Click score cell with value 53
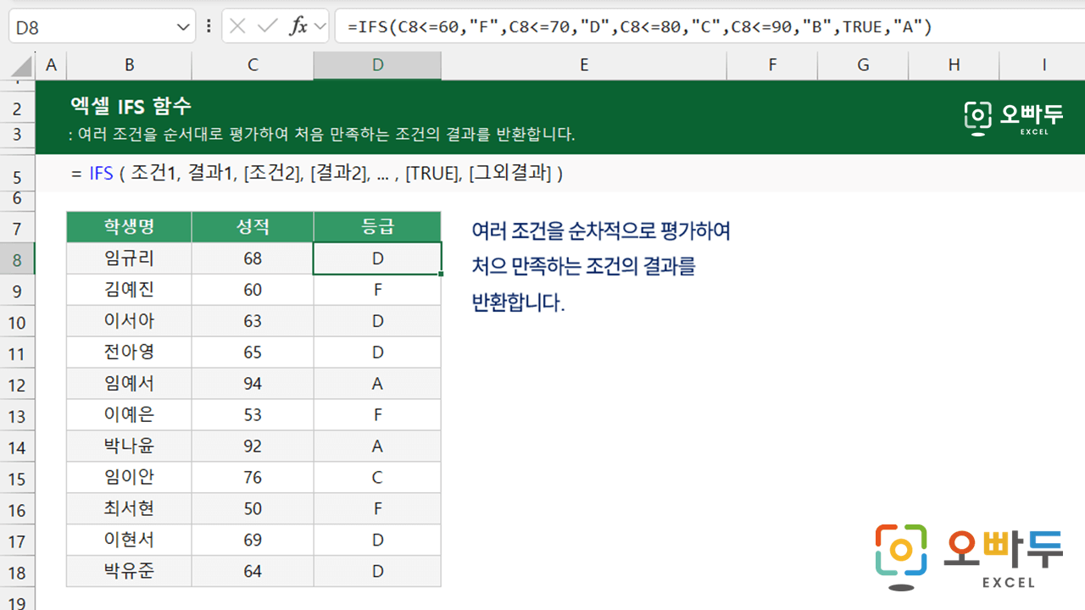 [253, 415]
